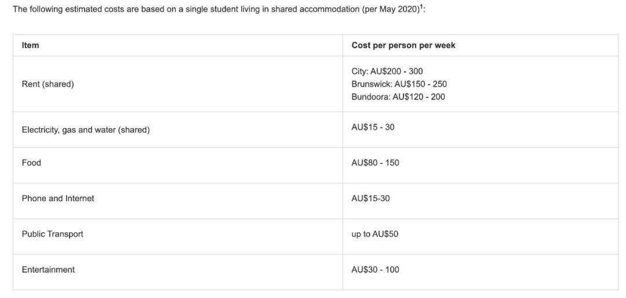626x298 pixels.
Task: Click the footnote superscript 1 marker
Action: click(420, 8)
